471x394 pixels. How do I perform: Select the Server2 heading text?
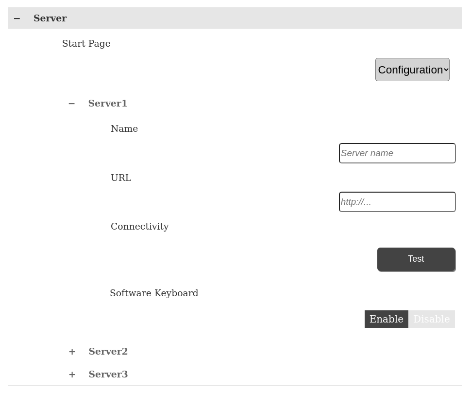click(x=108, y=352)
